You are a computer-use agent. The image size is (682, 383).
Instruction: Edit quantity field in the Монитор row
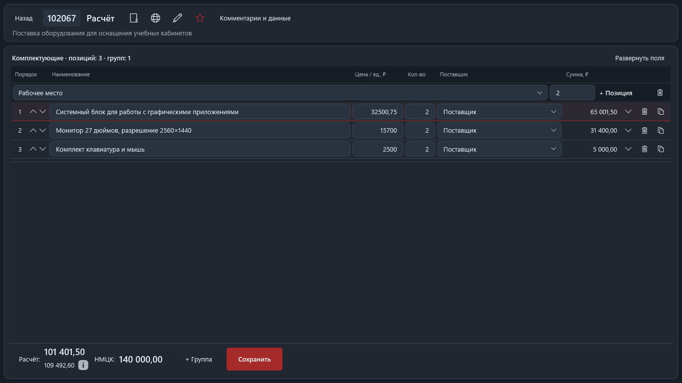(420, 130)
